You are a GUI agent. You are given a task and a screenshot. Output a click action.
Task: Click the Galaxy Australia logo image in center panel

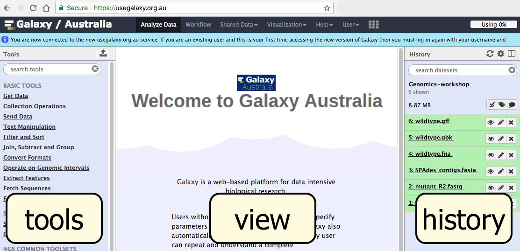coord(256,83)
